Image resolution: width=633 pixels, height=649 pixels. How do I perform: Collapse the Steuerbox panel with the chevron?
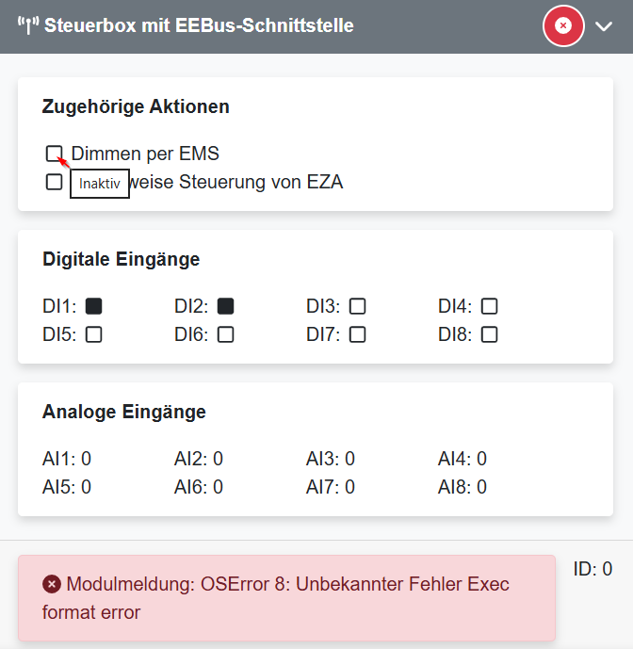tap(605, 26)
